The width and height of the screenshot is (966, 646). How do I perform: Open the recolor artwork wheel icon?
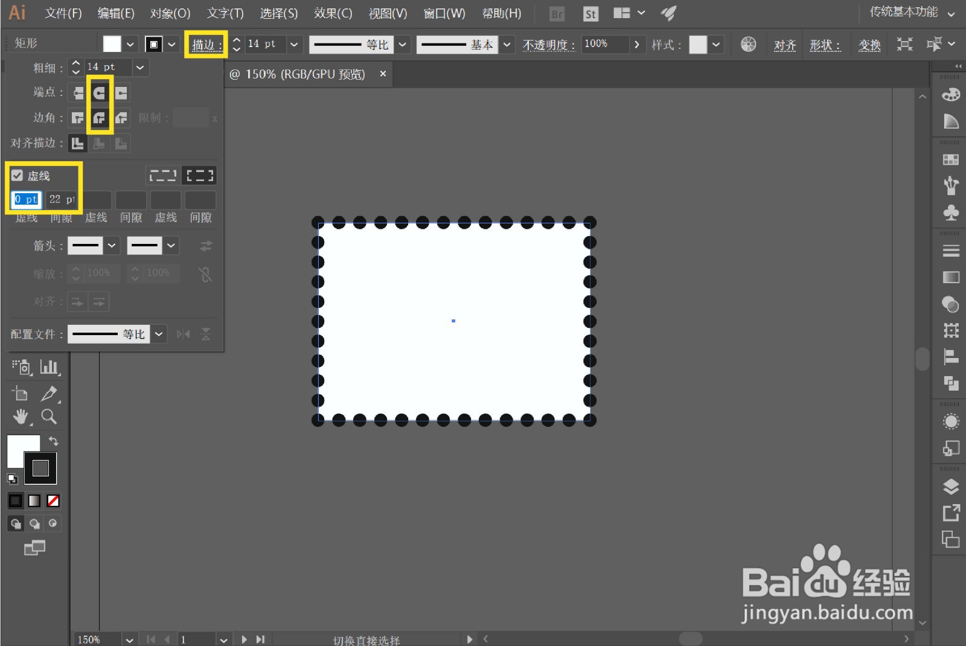pos(748,44)
